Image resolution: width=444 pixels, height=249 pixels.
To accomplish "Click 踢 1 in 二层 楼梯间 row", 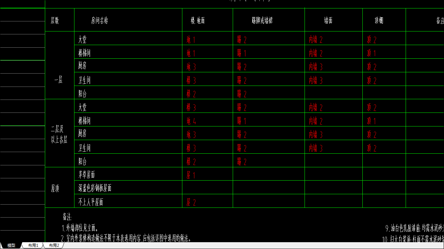I will tap(242, 121).
